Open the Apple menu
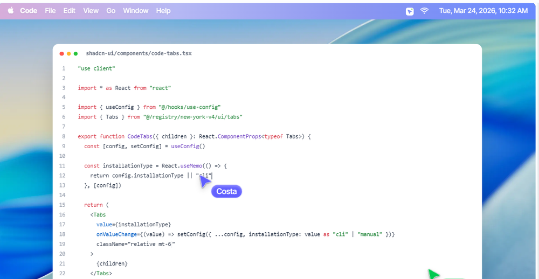 (x=11, y=11)
